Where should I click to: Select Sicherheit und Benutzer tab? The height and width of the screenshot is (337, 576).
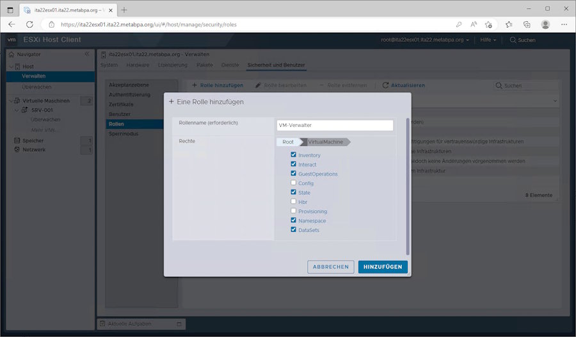pos(276,65)
